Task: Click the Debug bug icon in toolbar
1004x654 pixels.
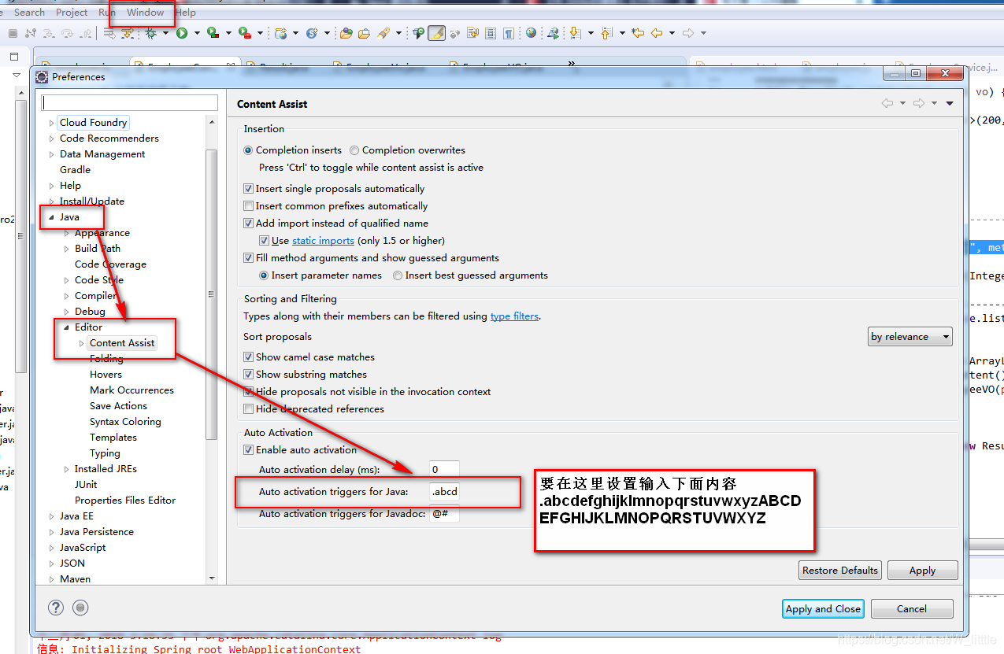Action: [x=151, y=33]
